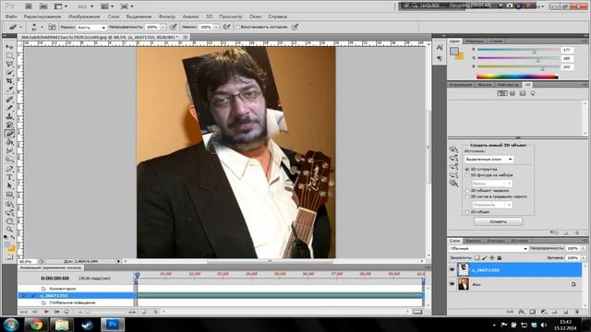This screenshot has width=591, height=332.
Task: Select the Gradient tool
Action: 9,142
